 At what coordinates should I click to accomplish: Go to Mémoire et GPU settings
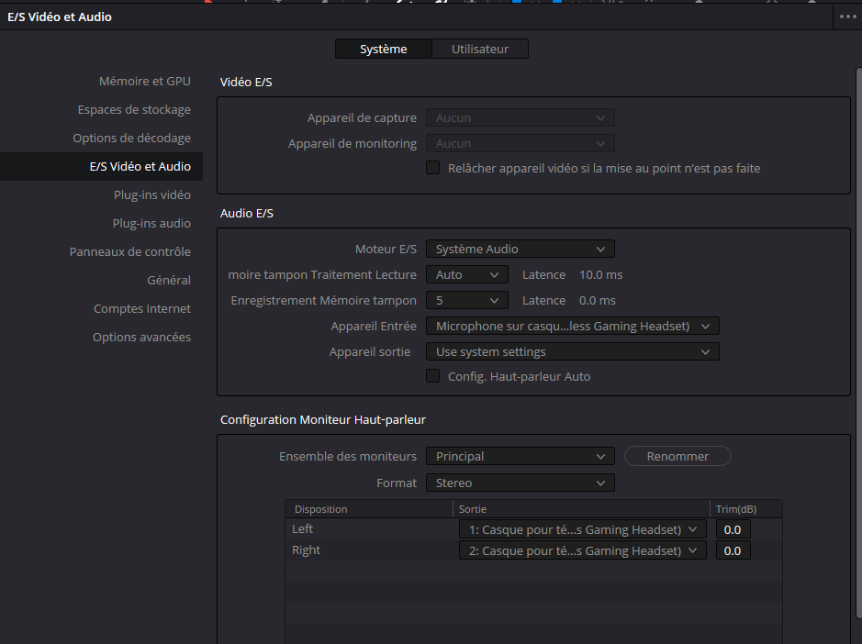(145, 81)
